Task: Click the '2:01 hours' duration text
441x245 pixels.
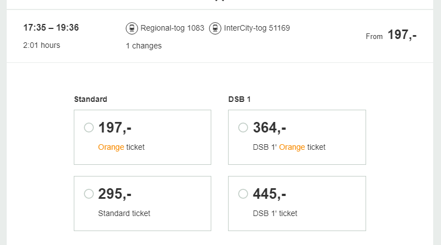Action: (x=42, y=45)
